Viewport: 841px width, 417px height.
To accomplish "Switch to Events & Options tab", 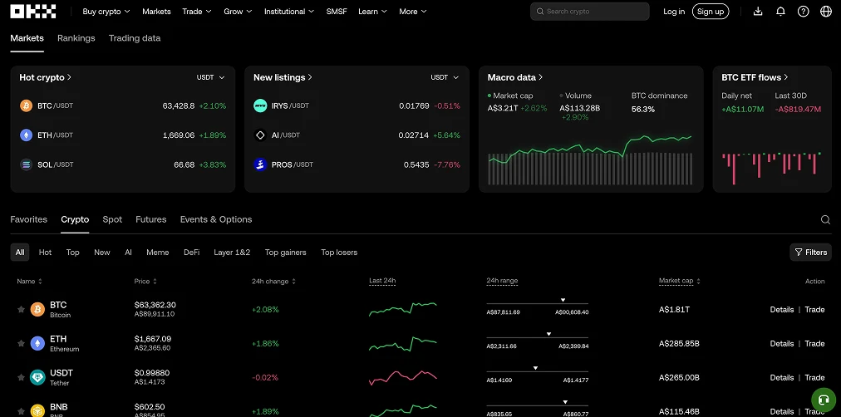I will (215, 219).
